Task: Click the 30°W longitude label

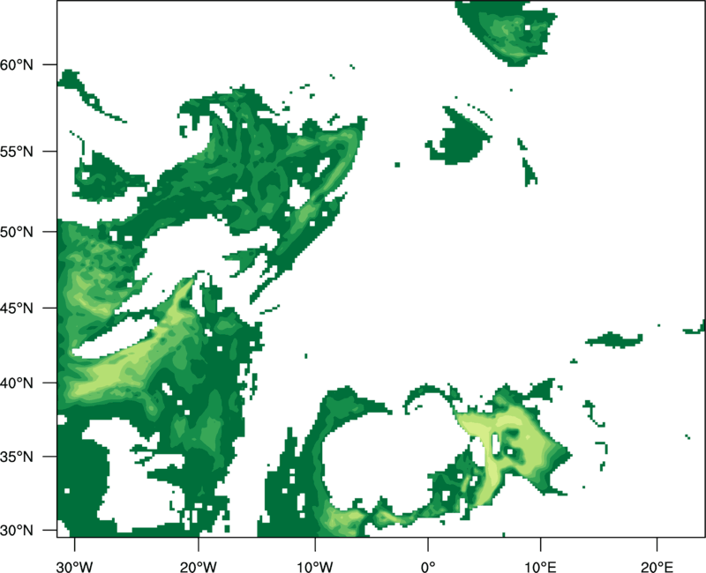Action: pyautogui.click(x=74, y=567)
